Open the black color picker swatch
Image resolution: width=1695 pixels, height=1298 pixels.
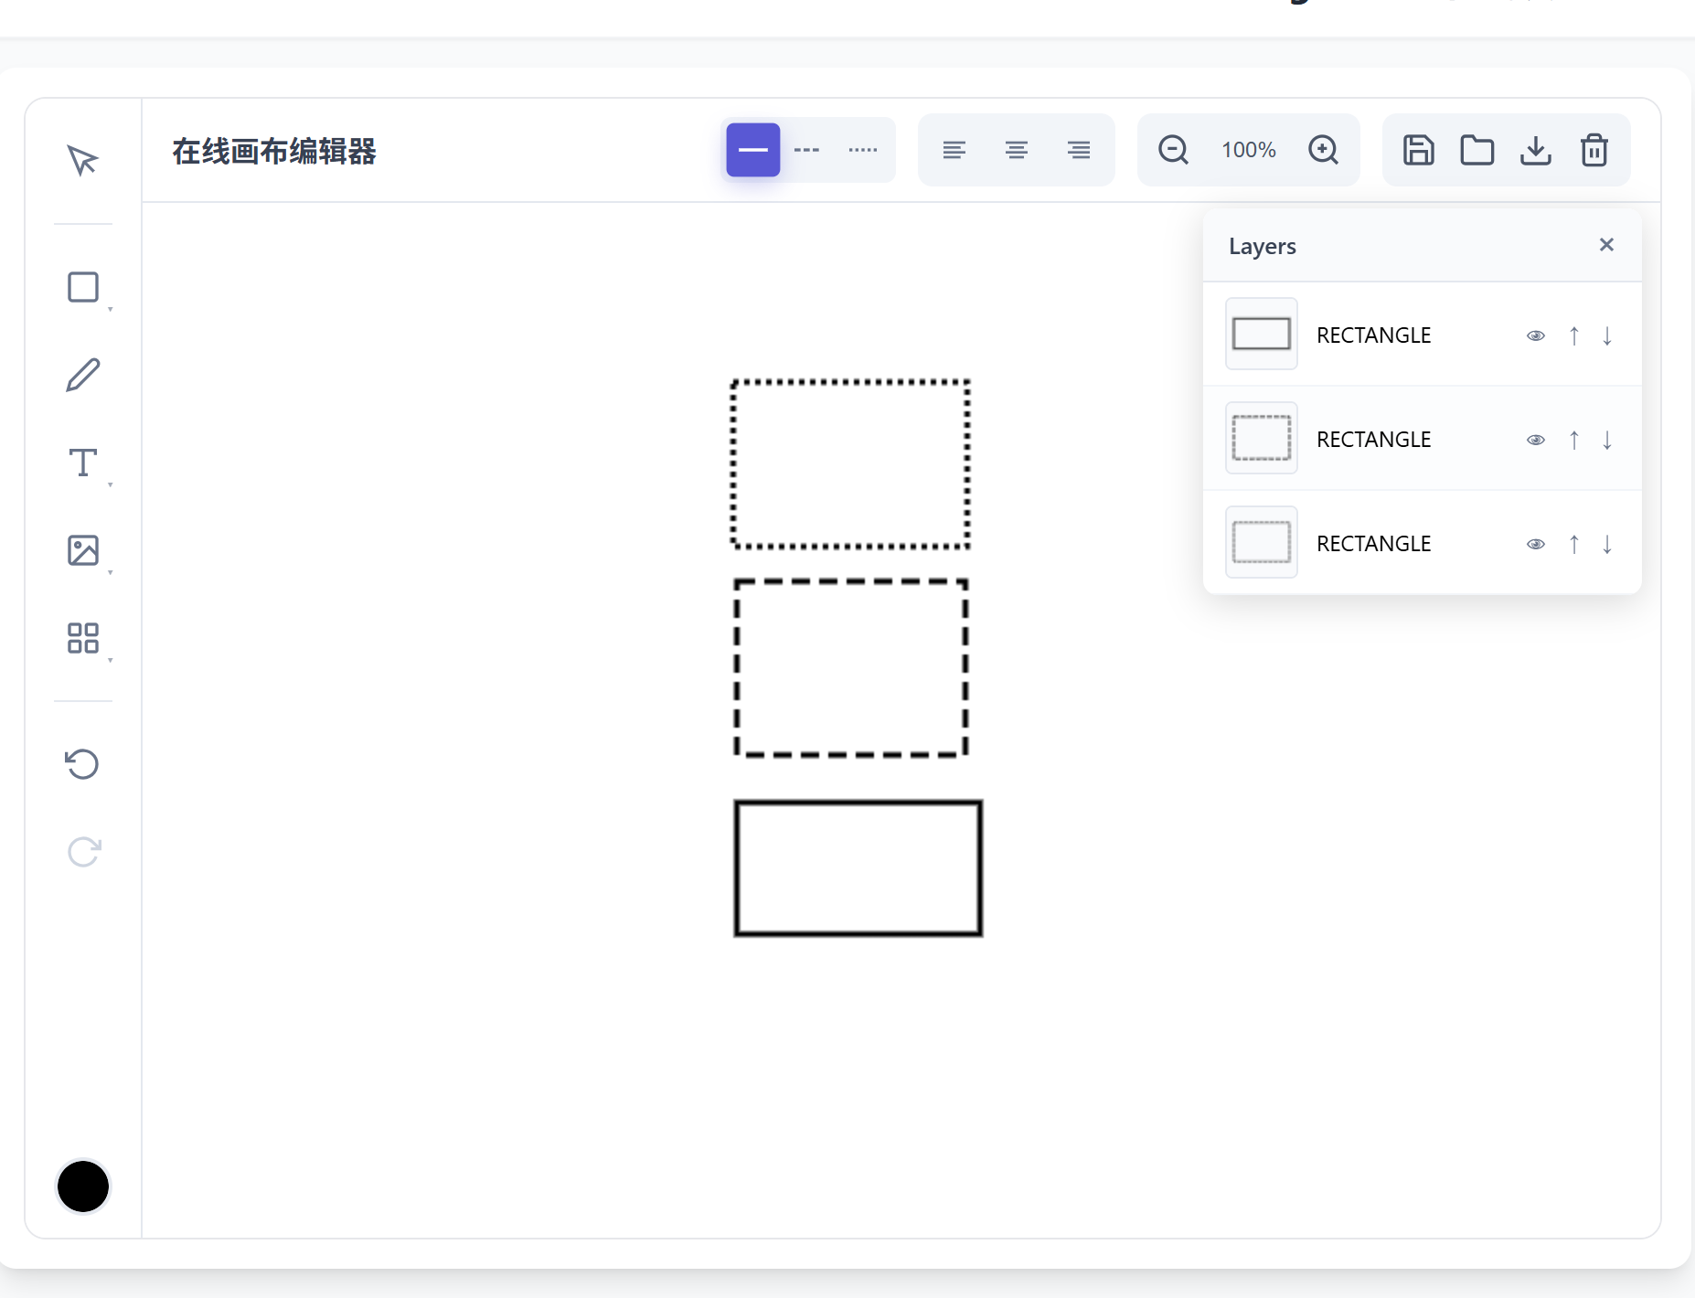pos(83,1186)
